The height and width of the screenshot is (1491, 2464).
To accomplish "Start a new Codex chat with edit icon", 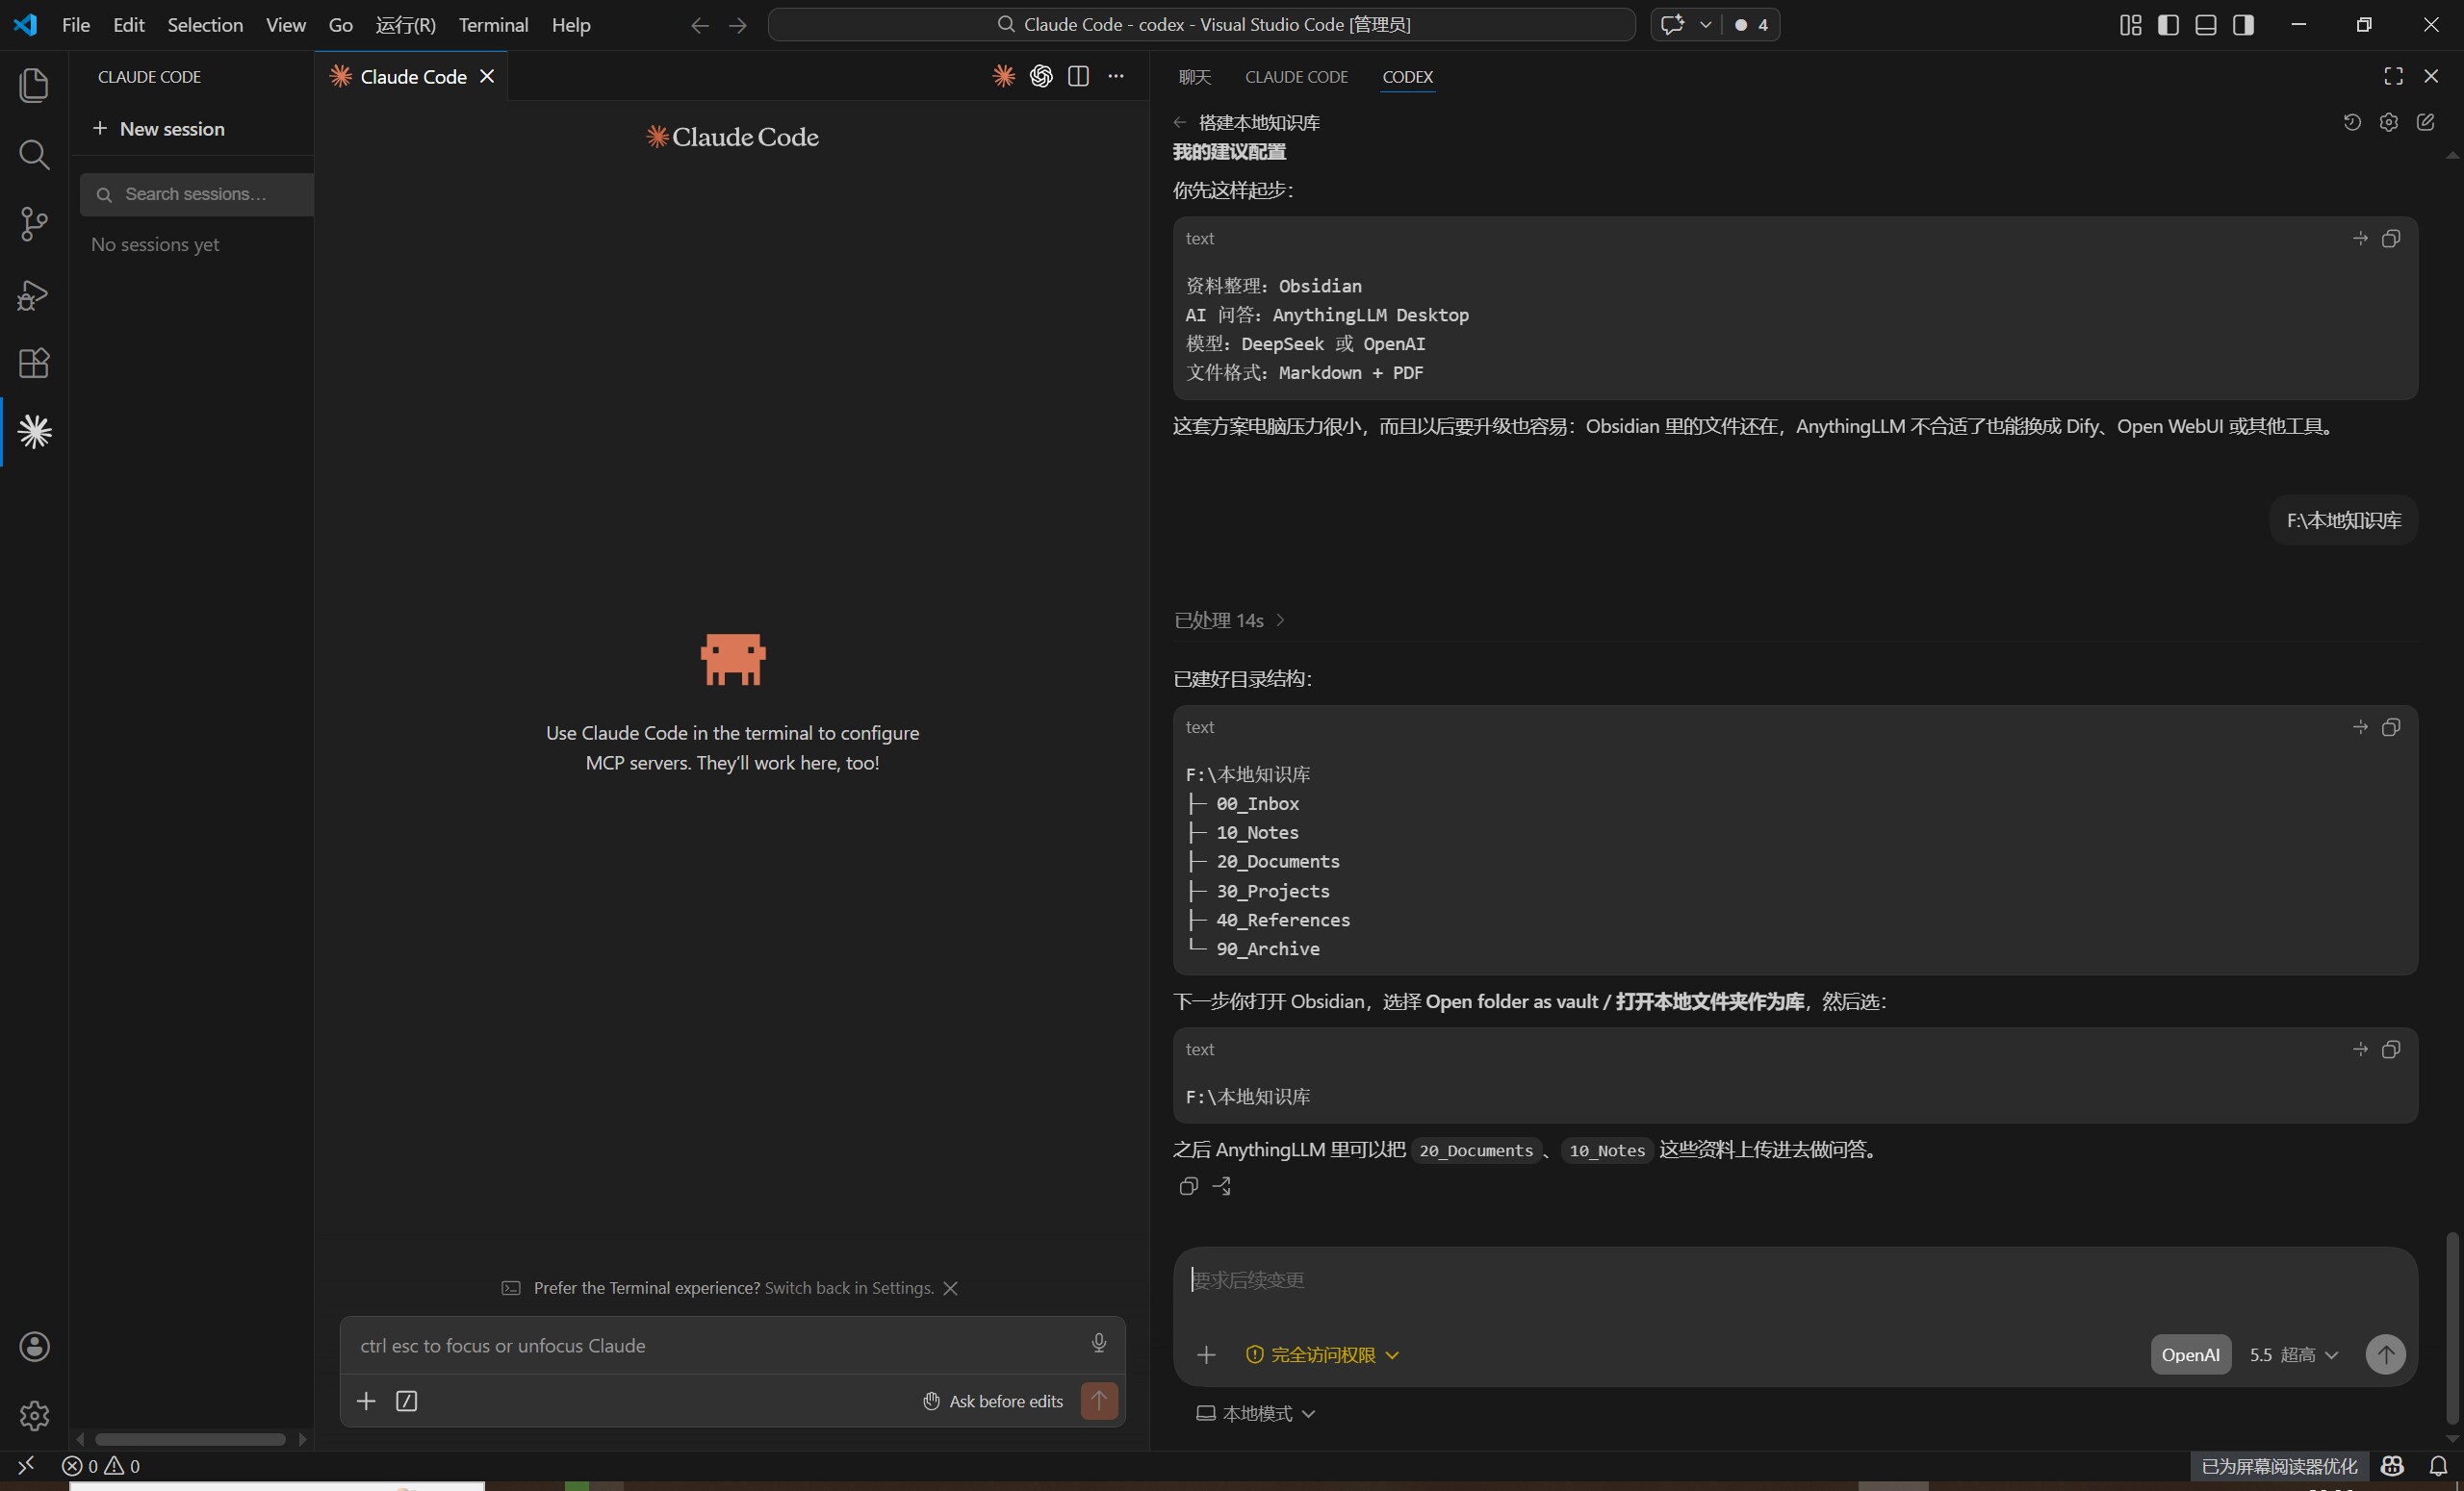I will pos(2426,122).
